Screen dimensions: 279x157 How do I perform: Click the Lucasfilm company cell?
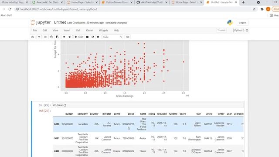click(x=83, y=124)
